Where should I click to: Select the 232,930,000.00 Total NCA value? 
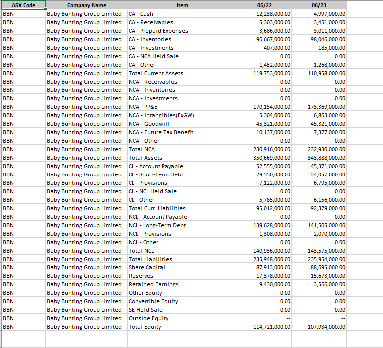pos(319,149)
